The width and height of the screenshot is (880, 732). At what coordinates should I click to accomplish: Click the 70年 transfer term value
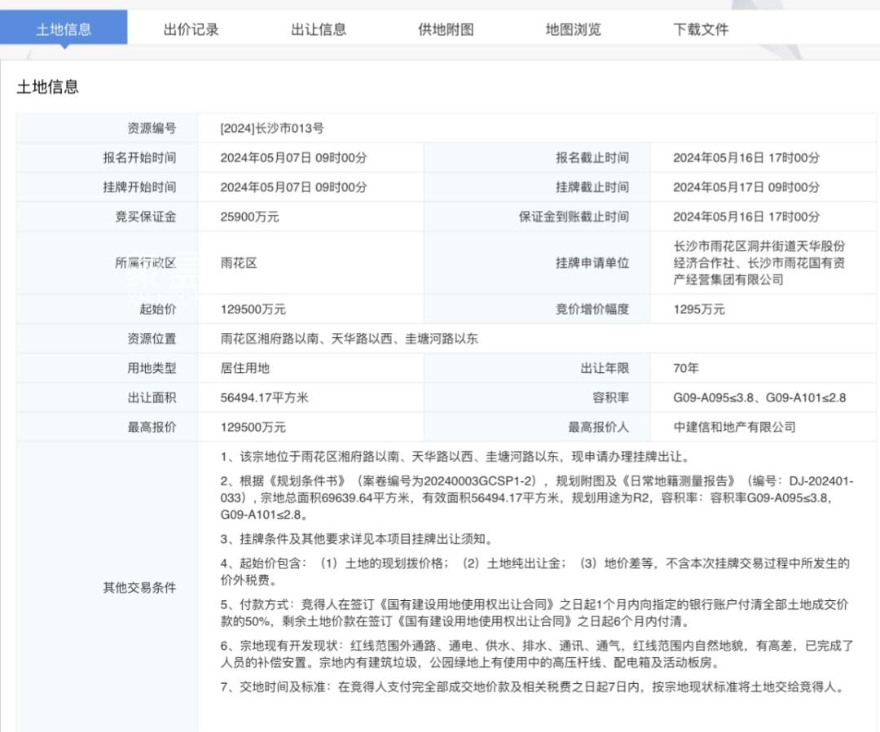(x=685, y=368)
